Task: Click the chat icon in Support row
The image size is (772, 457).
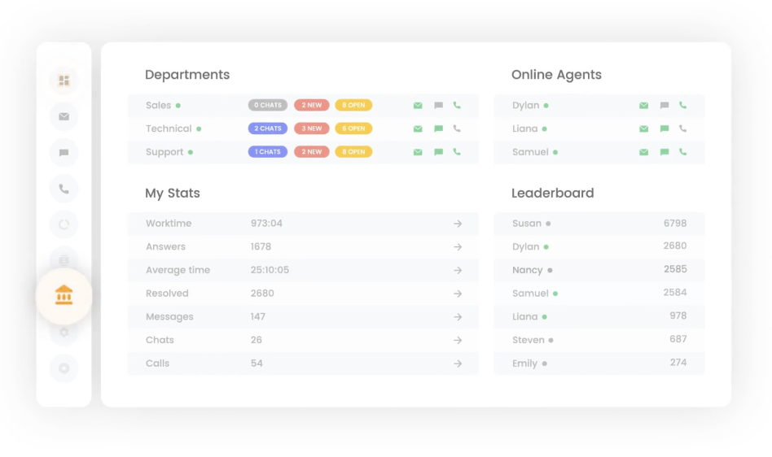Action: (438, 152)
